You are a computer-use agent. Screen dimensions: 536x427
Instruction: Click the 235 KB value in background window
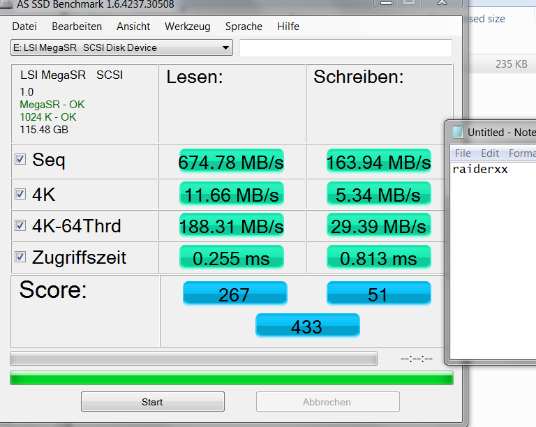(x=512, y=64)
